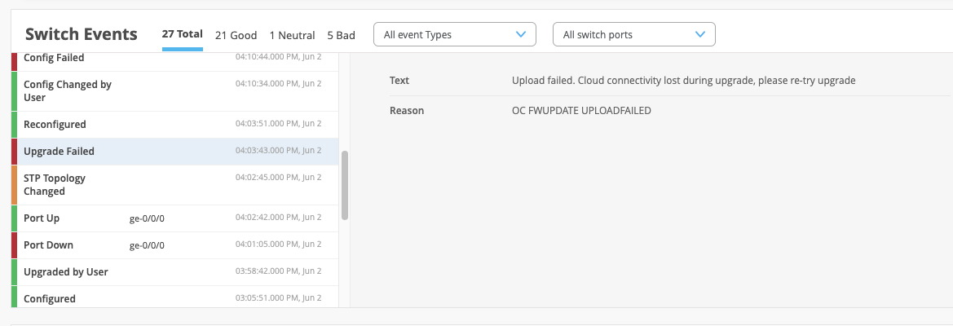Switch to the 27 Total tab
The height and width of the screenshot is (326, 953).
point(182,34)
